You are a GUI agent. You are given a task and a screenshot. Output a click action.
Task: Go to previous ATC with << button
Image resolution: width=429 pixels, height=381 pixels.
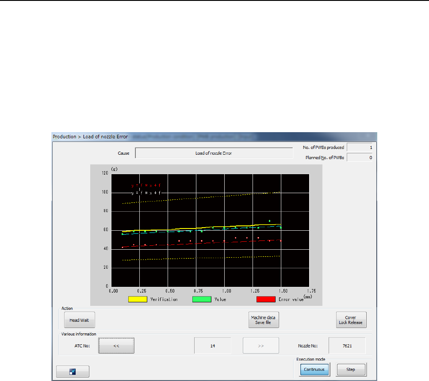116,346
